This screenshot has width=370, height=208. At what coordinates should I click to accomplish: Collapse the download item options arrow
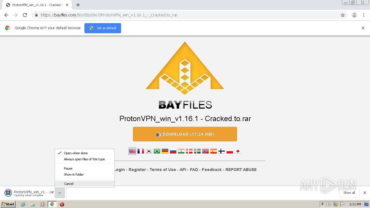60,193
